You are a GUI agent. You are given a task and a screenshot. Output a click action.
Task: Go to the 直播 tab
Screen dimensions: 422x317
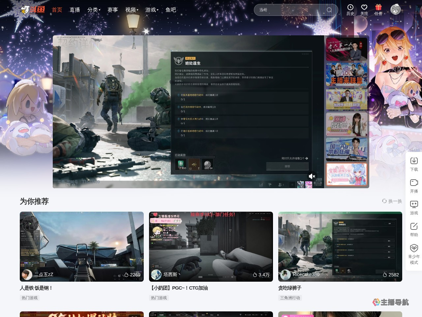pos(75,10)
